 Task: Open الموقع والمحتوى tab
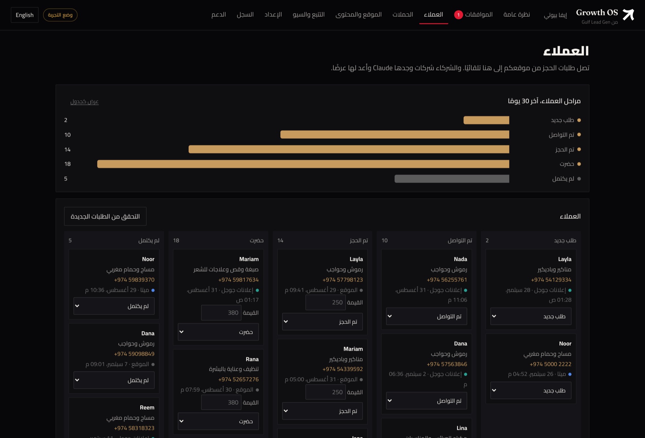coord(358,15)
